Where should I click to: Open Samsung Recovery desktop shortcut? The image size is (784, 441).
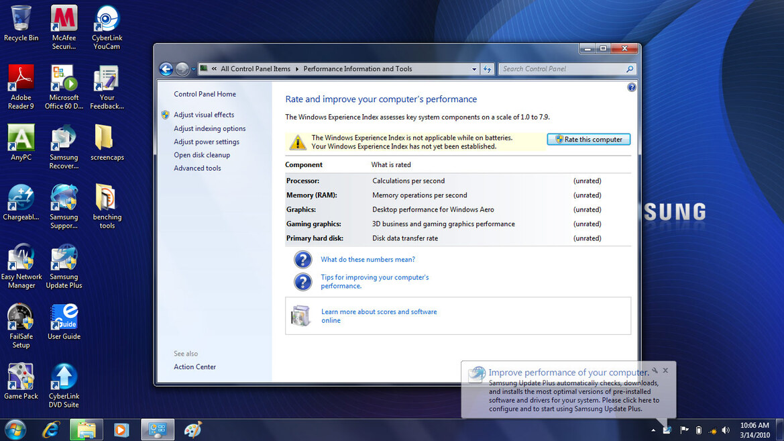click(64, 147)
